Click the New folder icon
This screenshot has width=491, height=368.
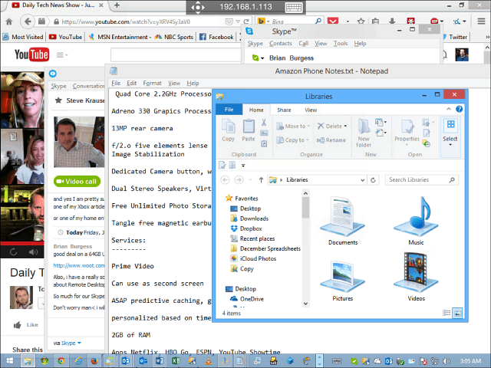364,133
